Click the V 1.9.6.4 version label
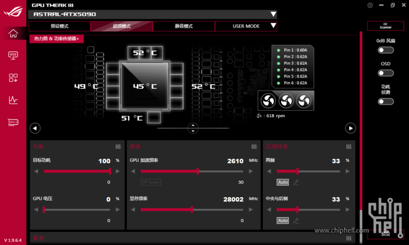Screen dimensions: 409x245 13,240
